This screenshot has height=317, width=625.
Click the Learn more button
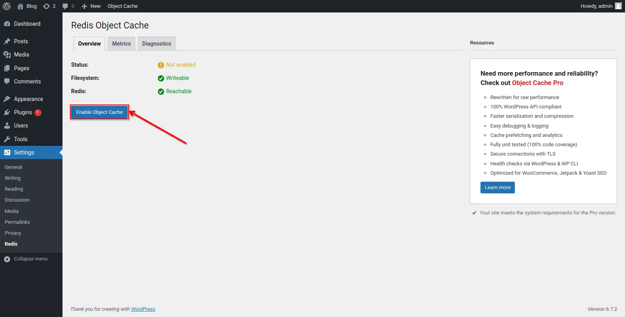tap(498, 188)
